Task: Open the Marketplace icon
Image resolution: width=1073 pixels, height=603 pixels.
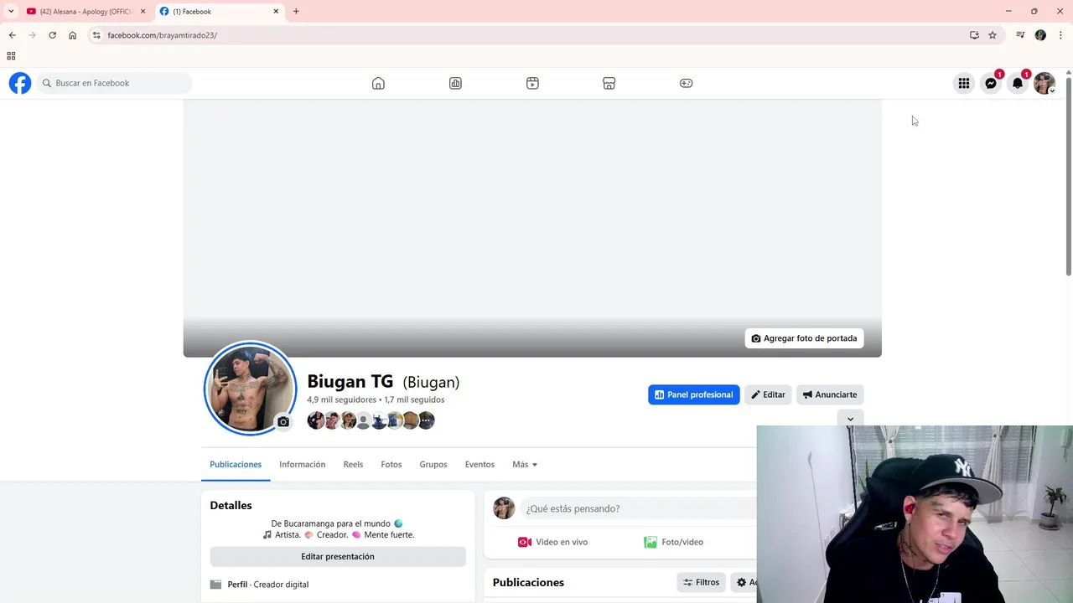Action: point(609,83)
